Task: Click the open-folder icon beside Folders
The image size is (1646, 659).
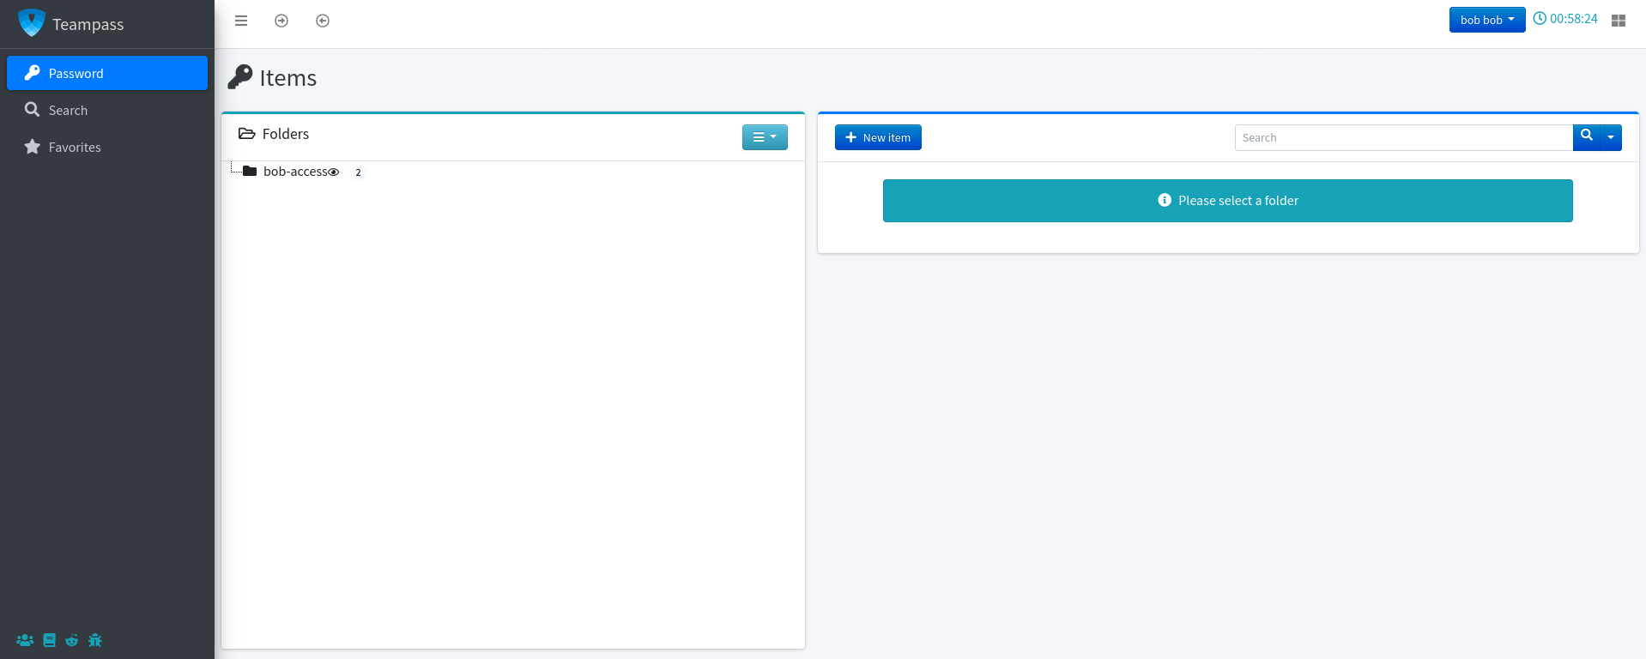Action: [247, 134]
